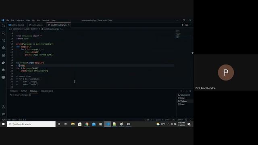
Task: Select the cmd terminal directly under powershell
Action: tap(185, 98)
